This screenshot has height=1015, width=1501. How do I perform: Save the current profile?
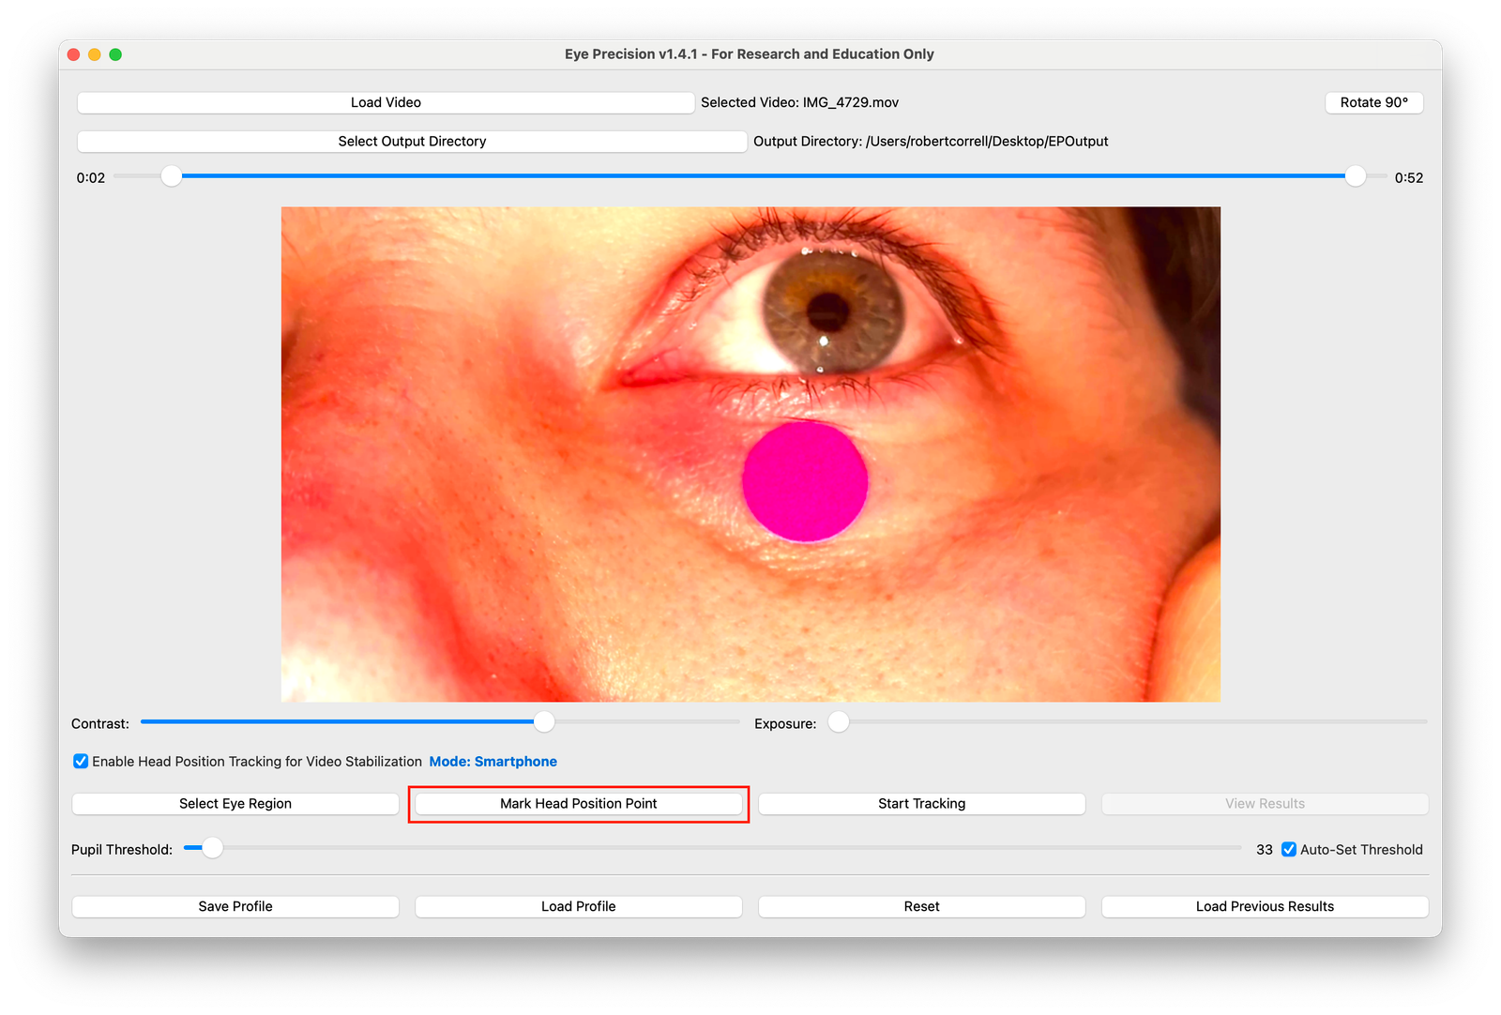click(x=235, y=906)
